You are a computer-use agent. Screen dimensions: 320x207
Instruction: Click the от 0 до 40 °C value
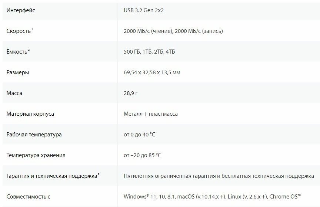click(x=139, y=135)
